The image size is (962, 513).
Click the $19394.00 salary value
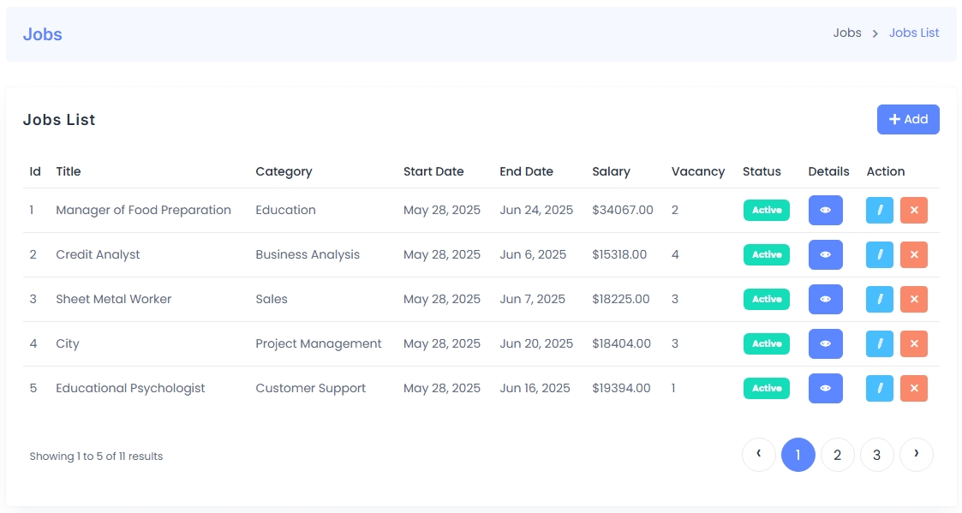click(621, 388)
